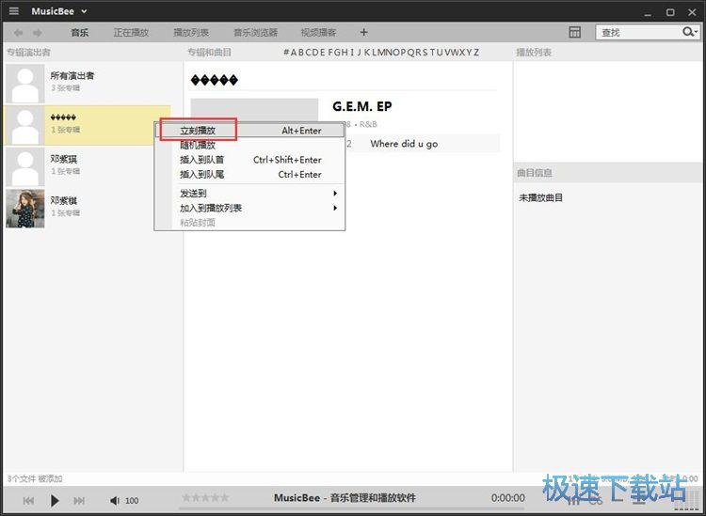Open the search magnifier options dropdown

pyautogui.click(x=690, y=32)
